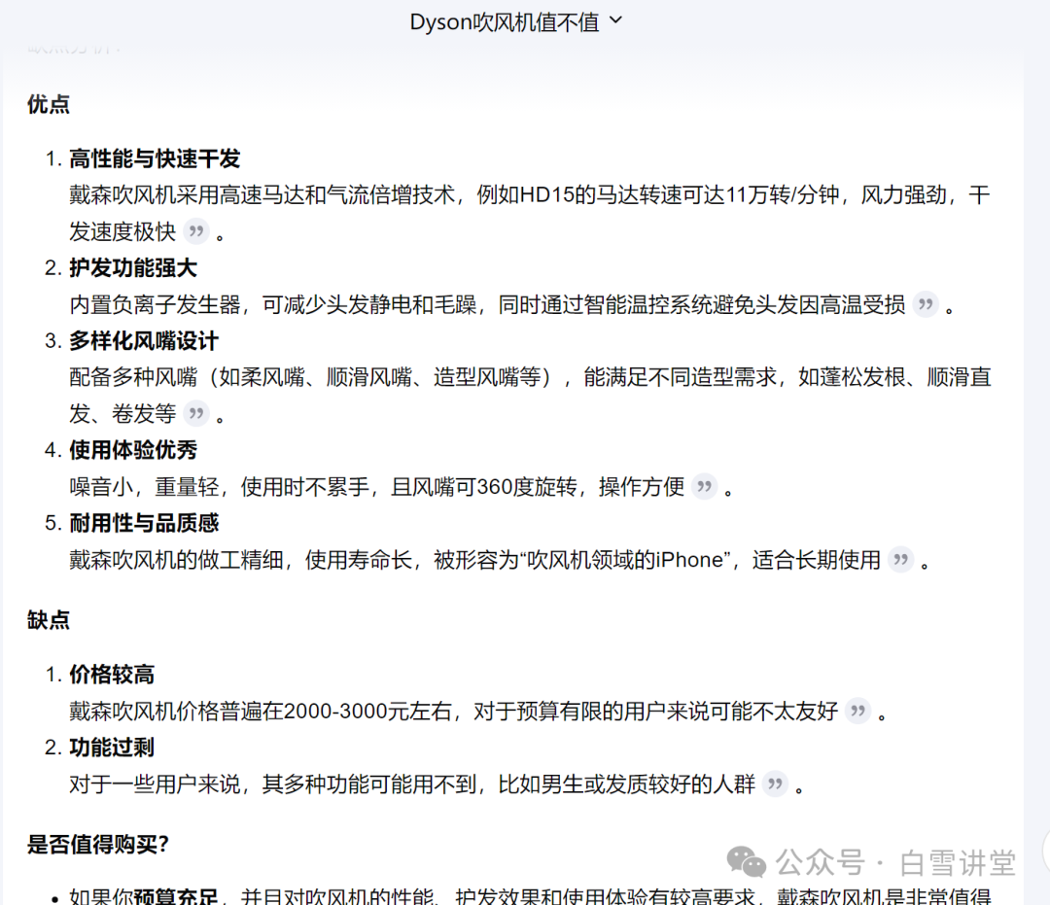Click the sentence starting 配备多种风嘴
This screenshot has width=1050, height=905.
point(530,396)
